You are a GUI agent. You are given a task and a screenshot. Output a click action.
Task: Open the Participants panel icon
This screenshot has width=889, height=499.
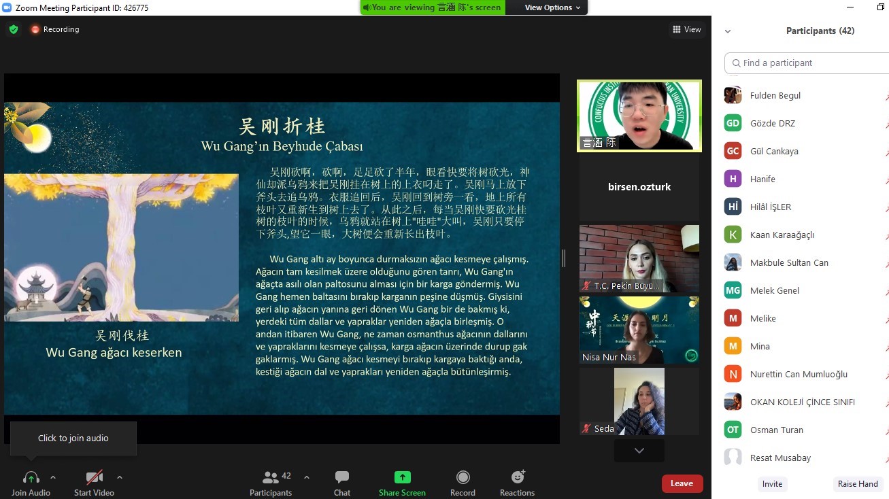click(271, 477)
